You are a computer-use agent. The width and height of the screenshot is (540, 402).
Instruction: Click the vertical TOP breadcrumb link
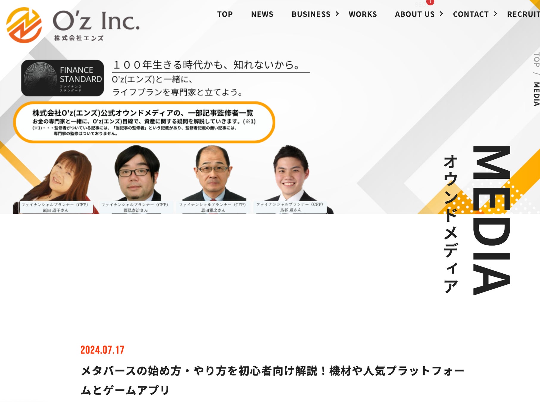536,60
